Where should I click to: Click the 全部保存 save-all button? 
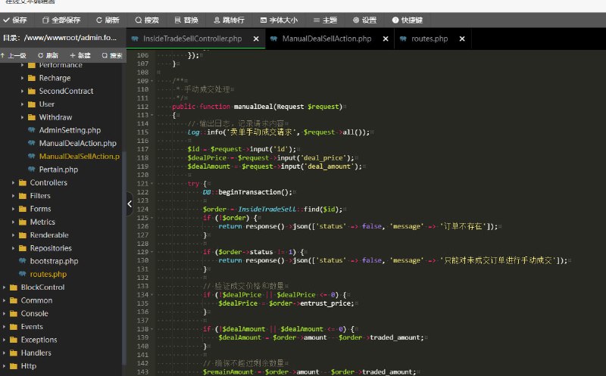[61, 20]
